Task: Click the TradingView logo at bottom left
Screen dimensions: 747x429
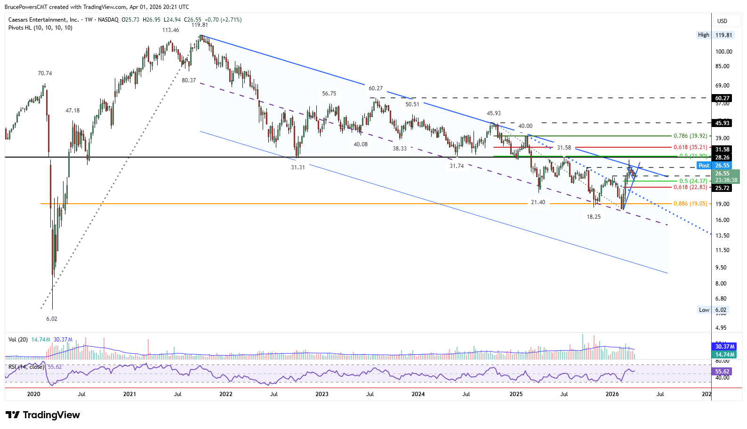Action: pyautogui.click(x=43, y=415)
